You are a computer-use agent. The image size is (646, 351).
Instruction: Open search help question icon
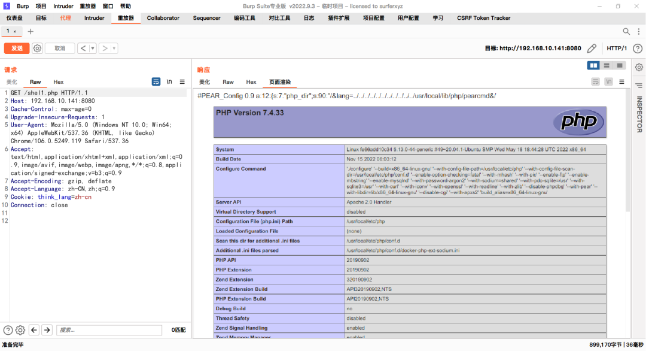[8, 330]
